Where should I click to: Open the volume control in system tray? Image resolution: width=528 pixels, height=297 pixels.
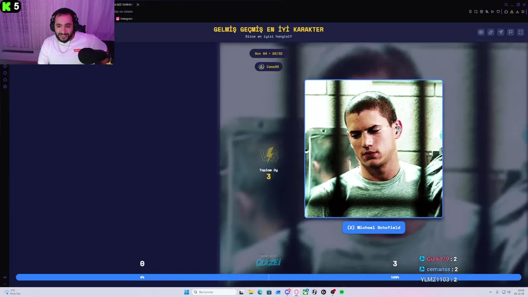pos(509,292)
